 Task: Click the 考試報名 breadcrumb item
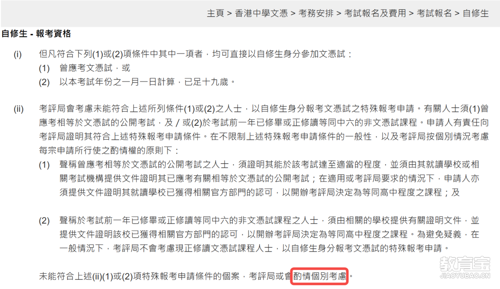point(434,13)
